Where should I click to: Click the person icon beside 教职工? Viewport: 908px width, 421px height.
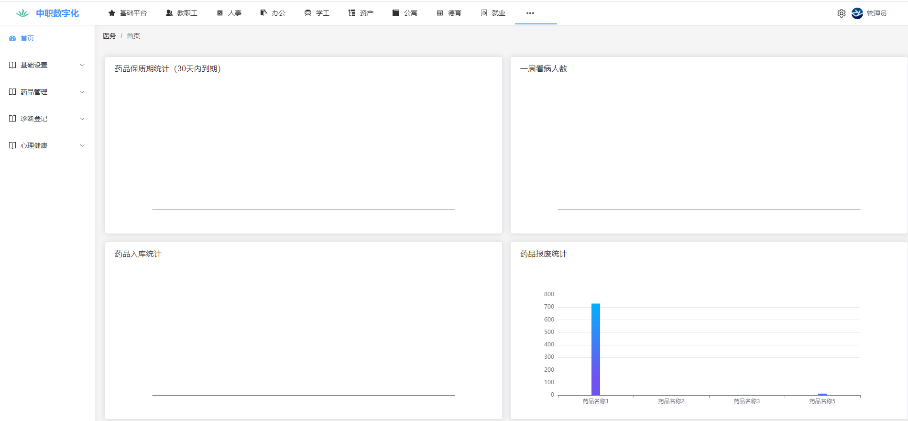point(169,13)
